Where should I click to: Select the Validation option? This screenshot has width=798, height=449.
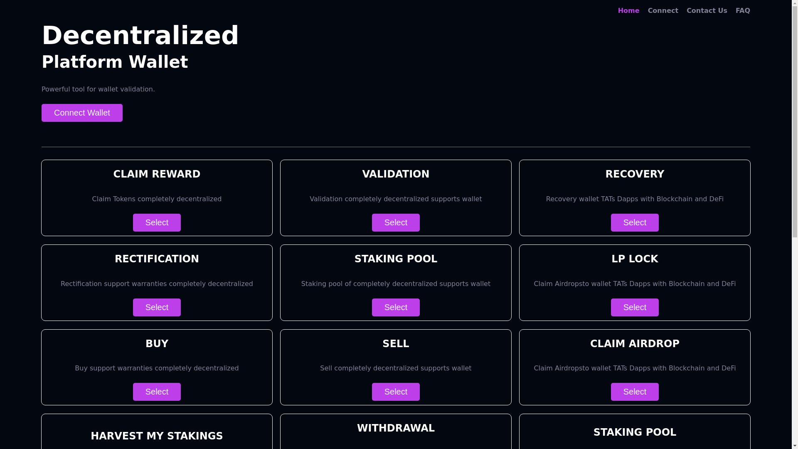tap(396, 222)
